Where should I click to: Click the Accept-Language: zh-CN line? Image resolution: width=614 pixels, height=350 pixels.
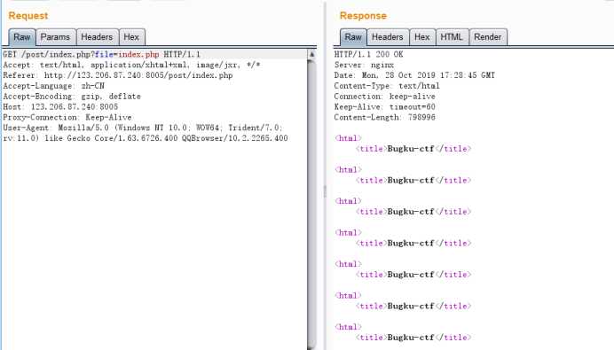click(x=53, y=86)
